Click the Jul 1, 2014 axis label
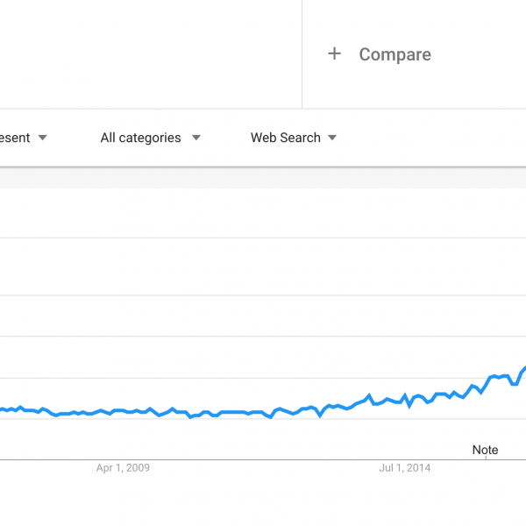 click(404, 467)
